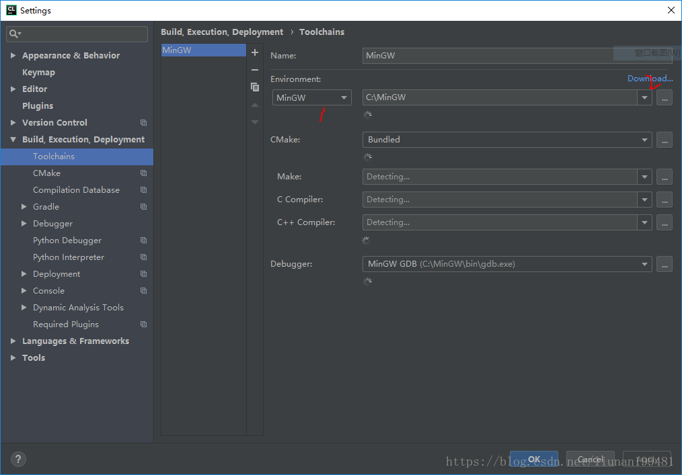This screenshot has width=682, height=475.
Task: Click project-level icon next to Deployment
Action: (143, 274)
